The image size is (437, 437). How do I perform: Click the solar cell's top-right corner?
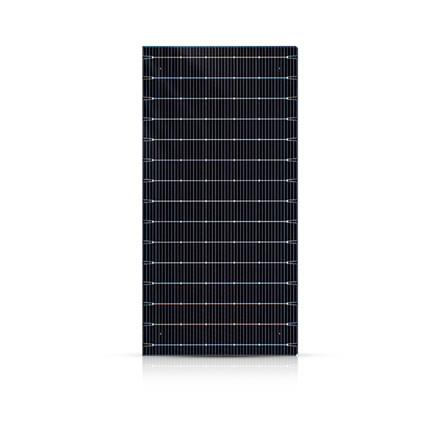coord(297,47)
